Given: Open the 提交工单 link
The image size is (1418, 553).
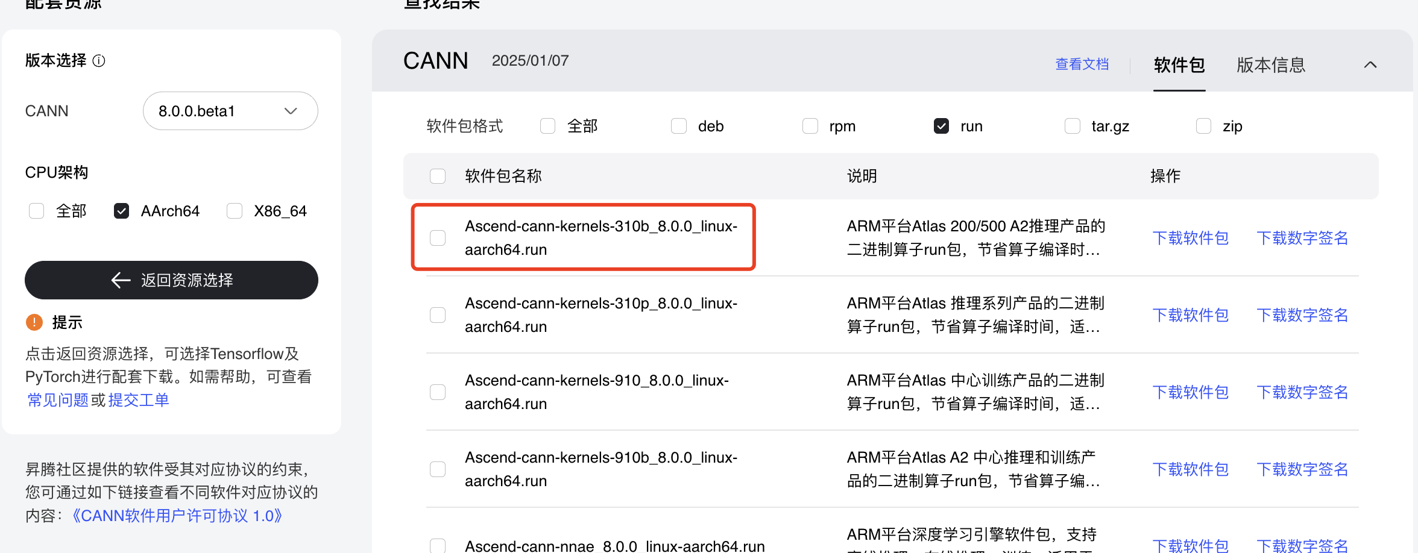Looking at the screenshot, I should pos(139,400).
